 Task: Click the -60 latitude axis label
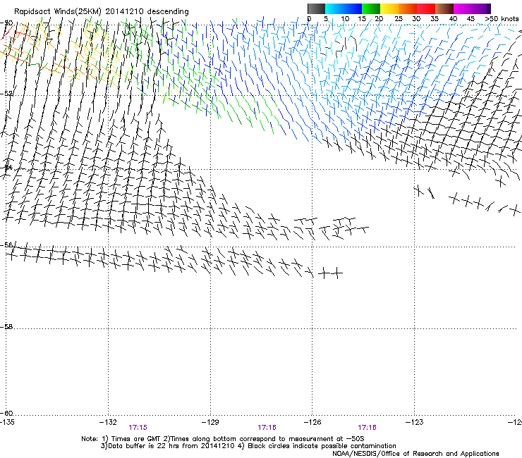pyautogui.click(x=6, y=413)
